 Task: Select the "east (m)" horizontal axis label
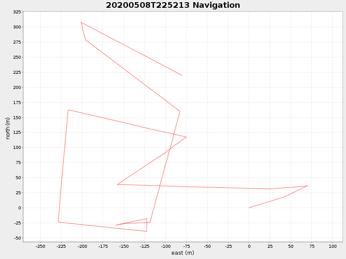click(x=183, y=253)
